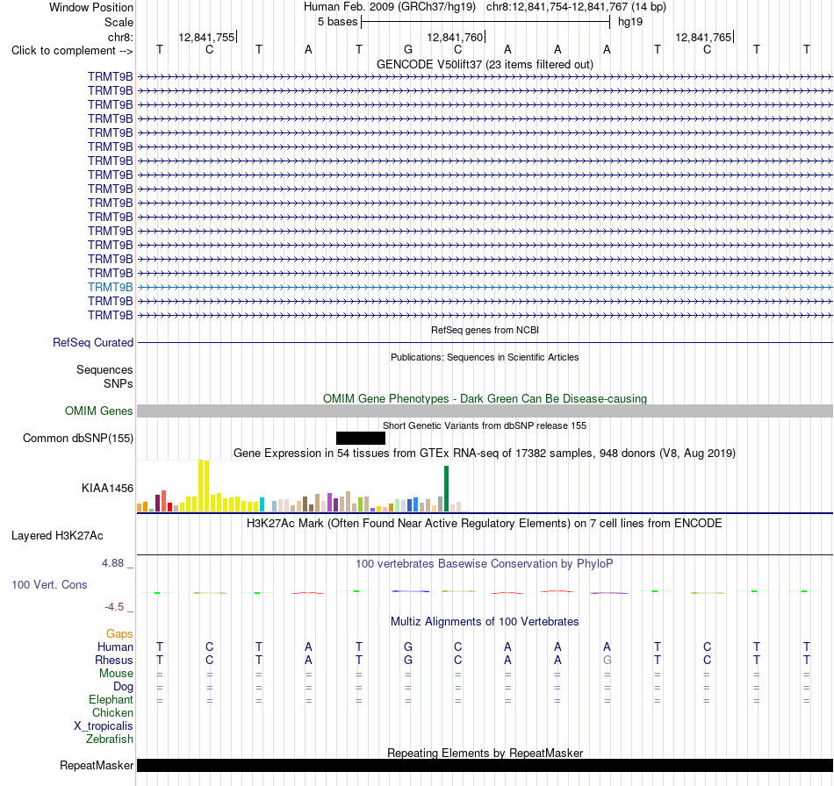The width and height of the screenshot is (834, 786).
Task: Click the gray OMIM Genes item bar
Action: tap(485, 411)
